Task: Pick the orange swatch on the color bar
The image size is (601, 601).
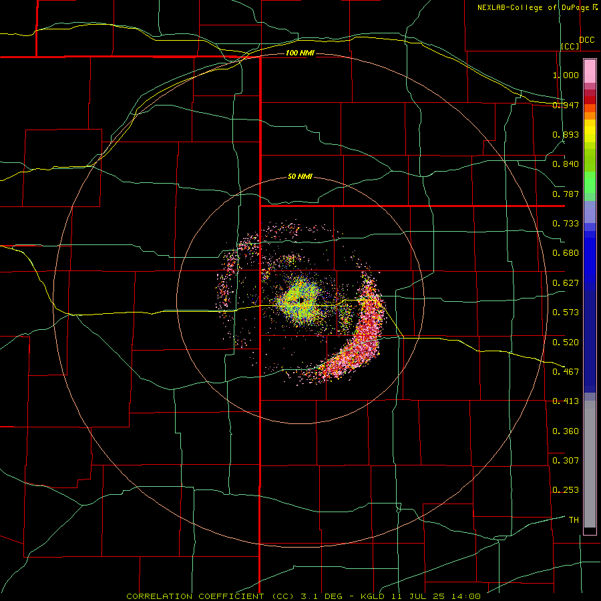Action: pos(590,116)
